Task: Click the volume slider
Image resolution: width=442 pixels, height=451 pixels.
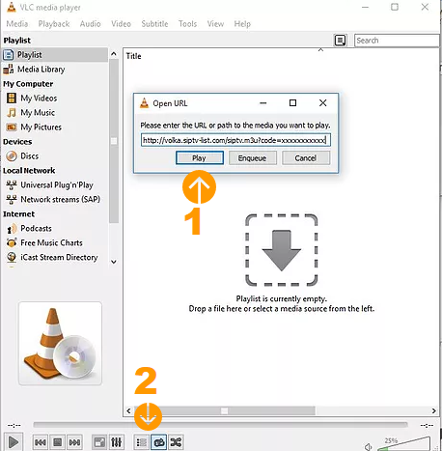Action: 403,444
